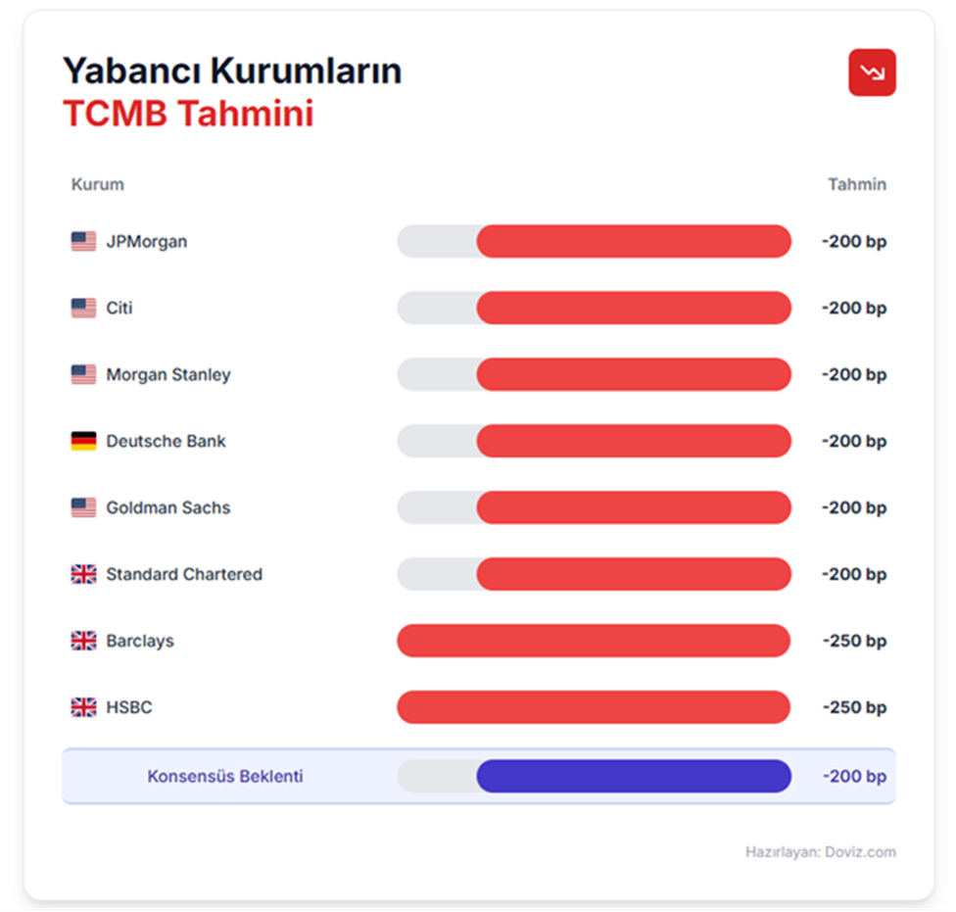Click the Tahmin column header

click(x=857, y=184)
